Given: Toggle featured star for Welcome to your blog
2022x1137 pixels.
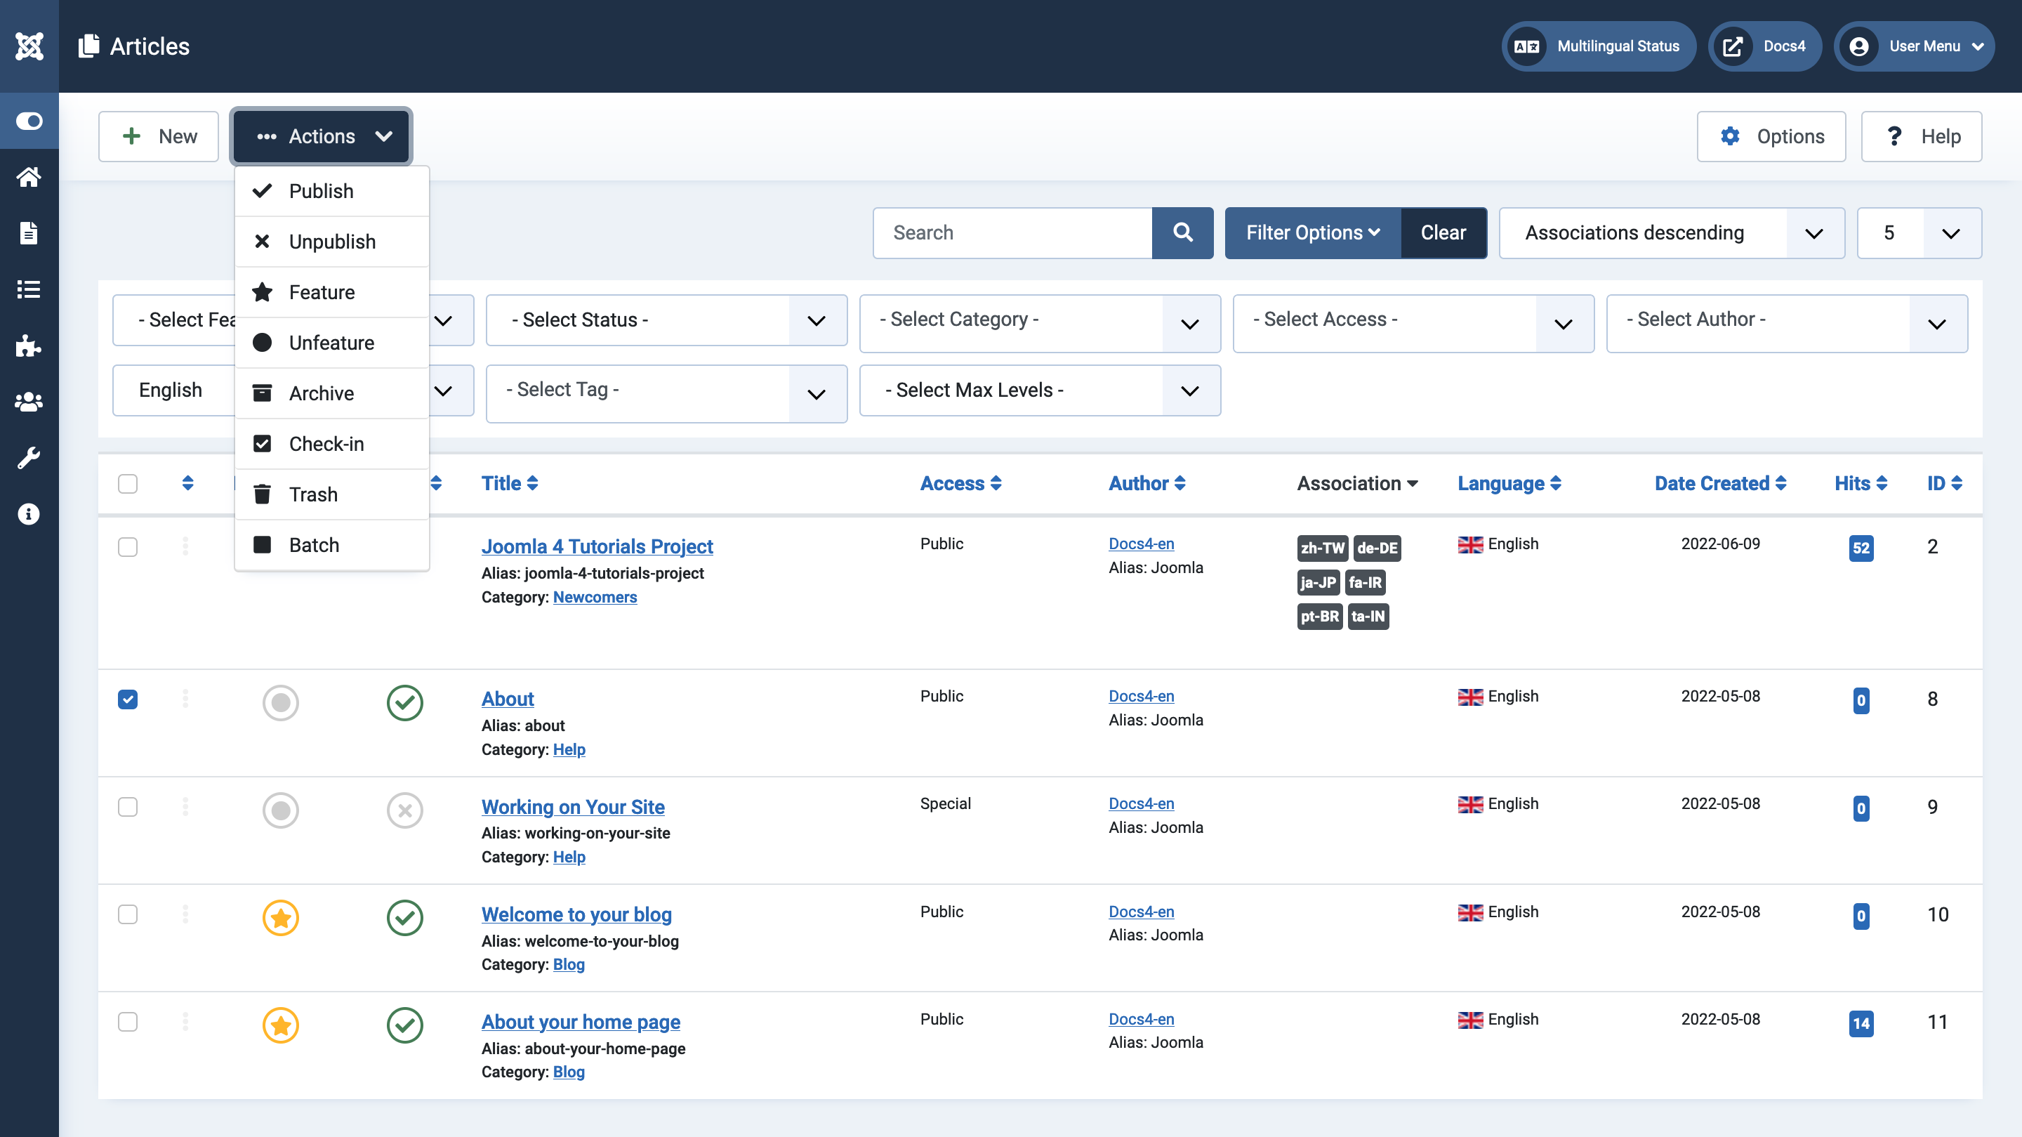Looking at the screenshot, I should click(280, 917).
